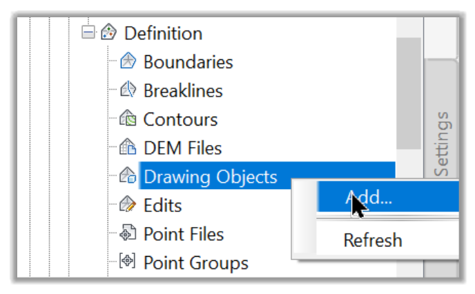Click the vertical scrollbar thumb

point(409,93)
